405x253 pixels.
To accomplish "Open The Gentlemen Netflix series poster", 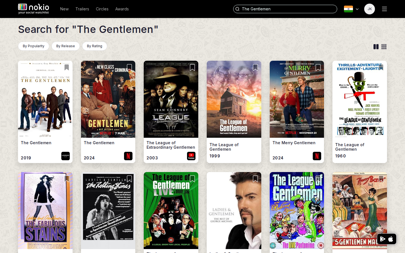I will [108, 99].
